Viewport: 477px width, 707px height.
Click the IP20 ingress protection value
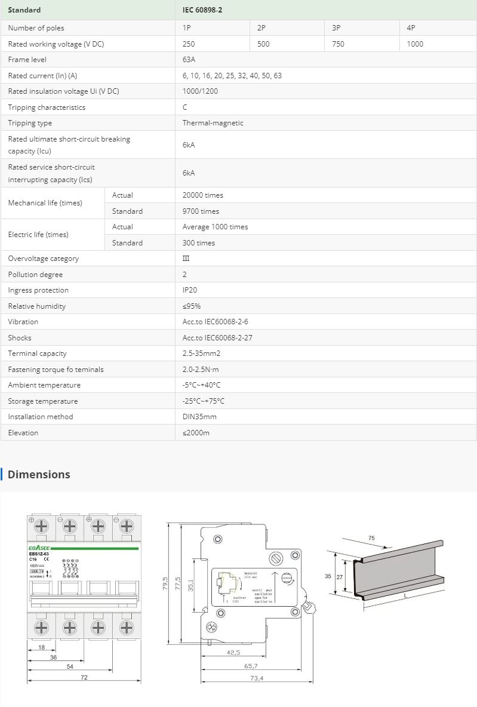(191, 290)
